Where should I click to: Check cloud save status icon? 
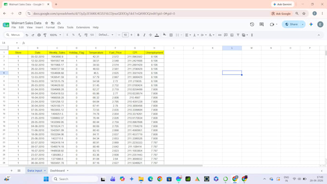click(x=59, y=23)
